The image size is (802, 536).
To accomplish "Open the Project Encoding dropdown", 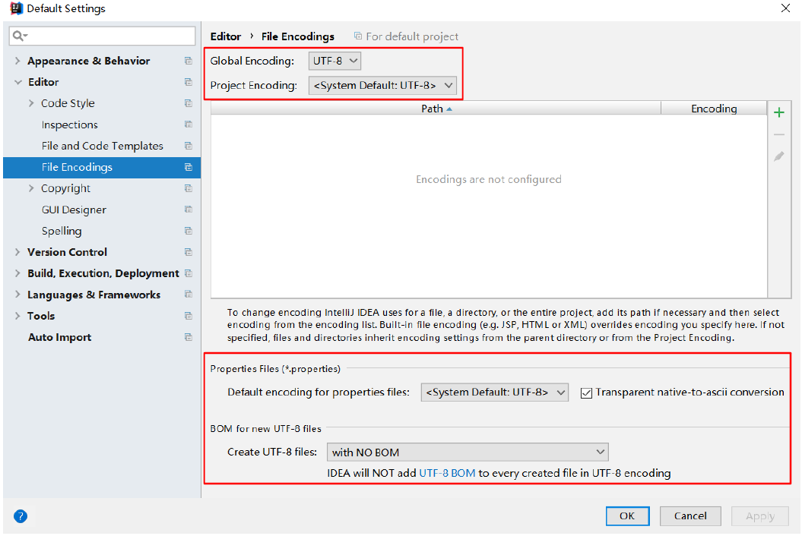I will pyautogui.click(x=382, y=85).
